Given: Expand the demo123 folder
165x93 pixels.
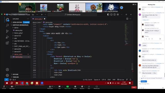Looking at the screenshot, I should [18, 36].
